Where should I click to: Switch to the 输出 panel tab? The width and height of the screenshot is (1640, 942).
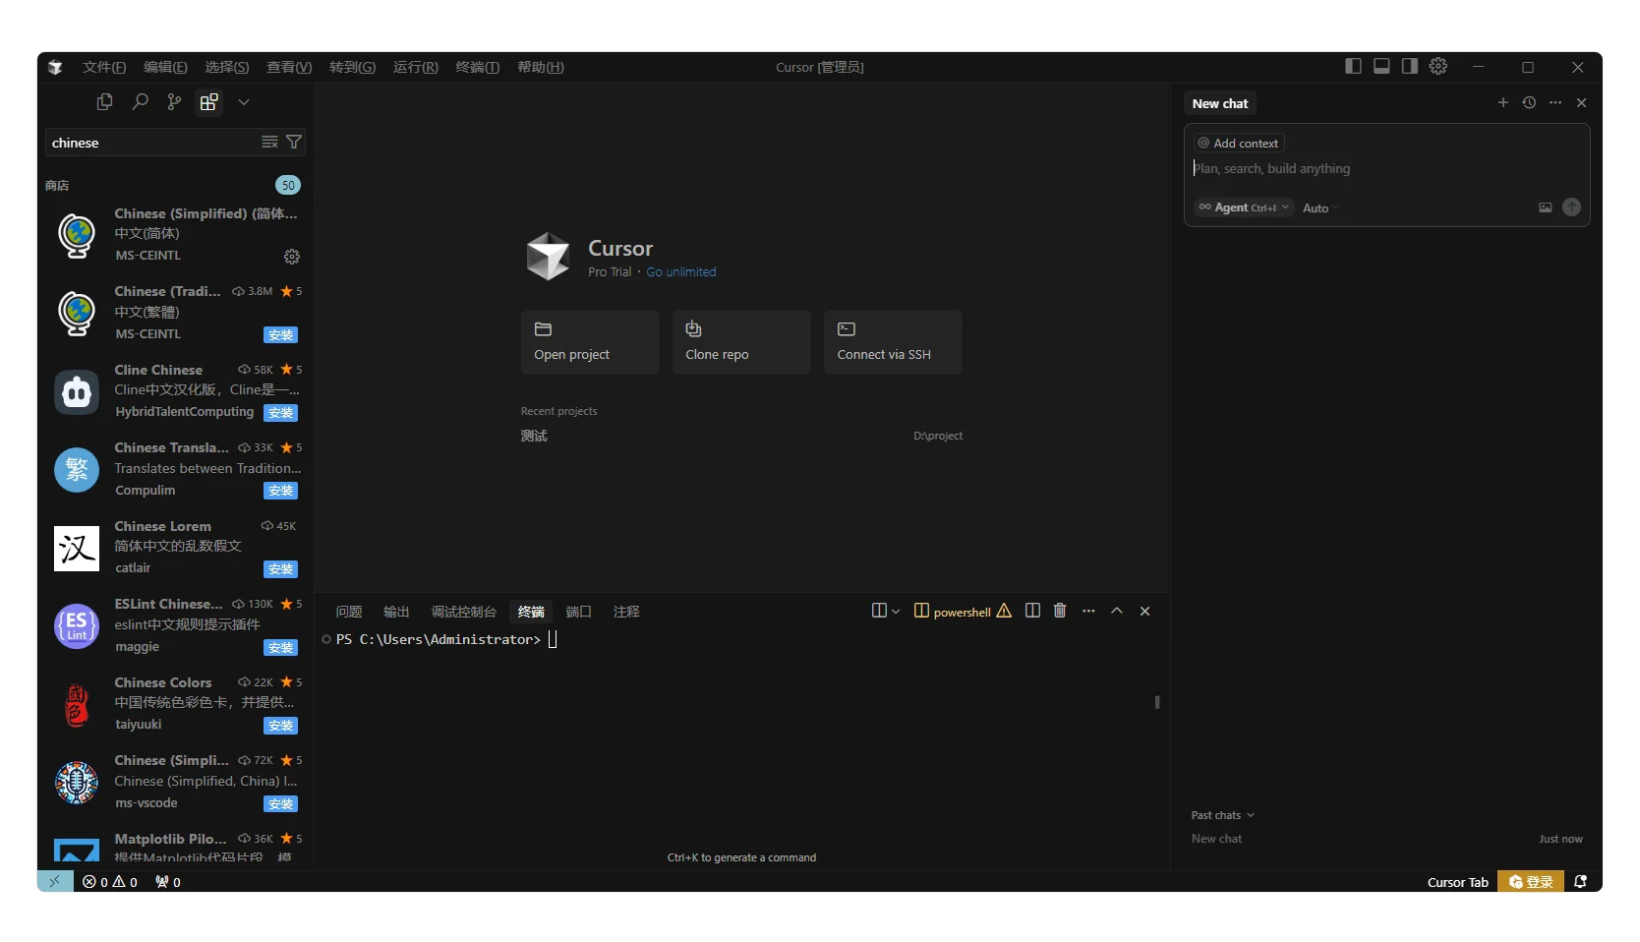tap(396, 612)
